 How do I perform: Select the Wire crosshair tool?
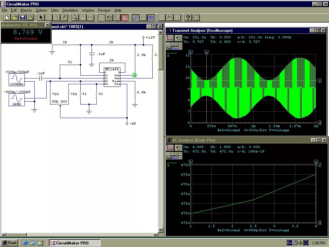point(49,18)
